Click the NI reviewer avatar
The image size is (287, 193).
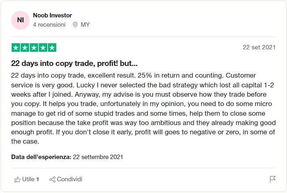coord(20,20)
